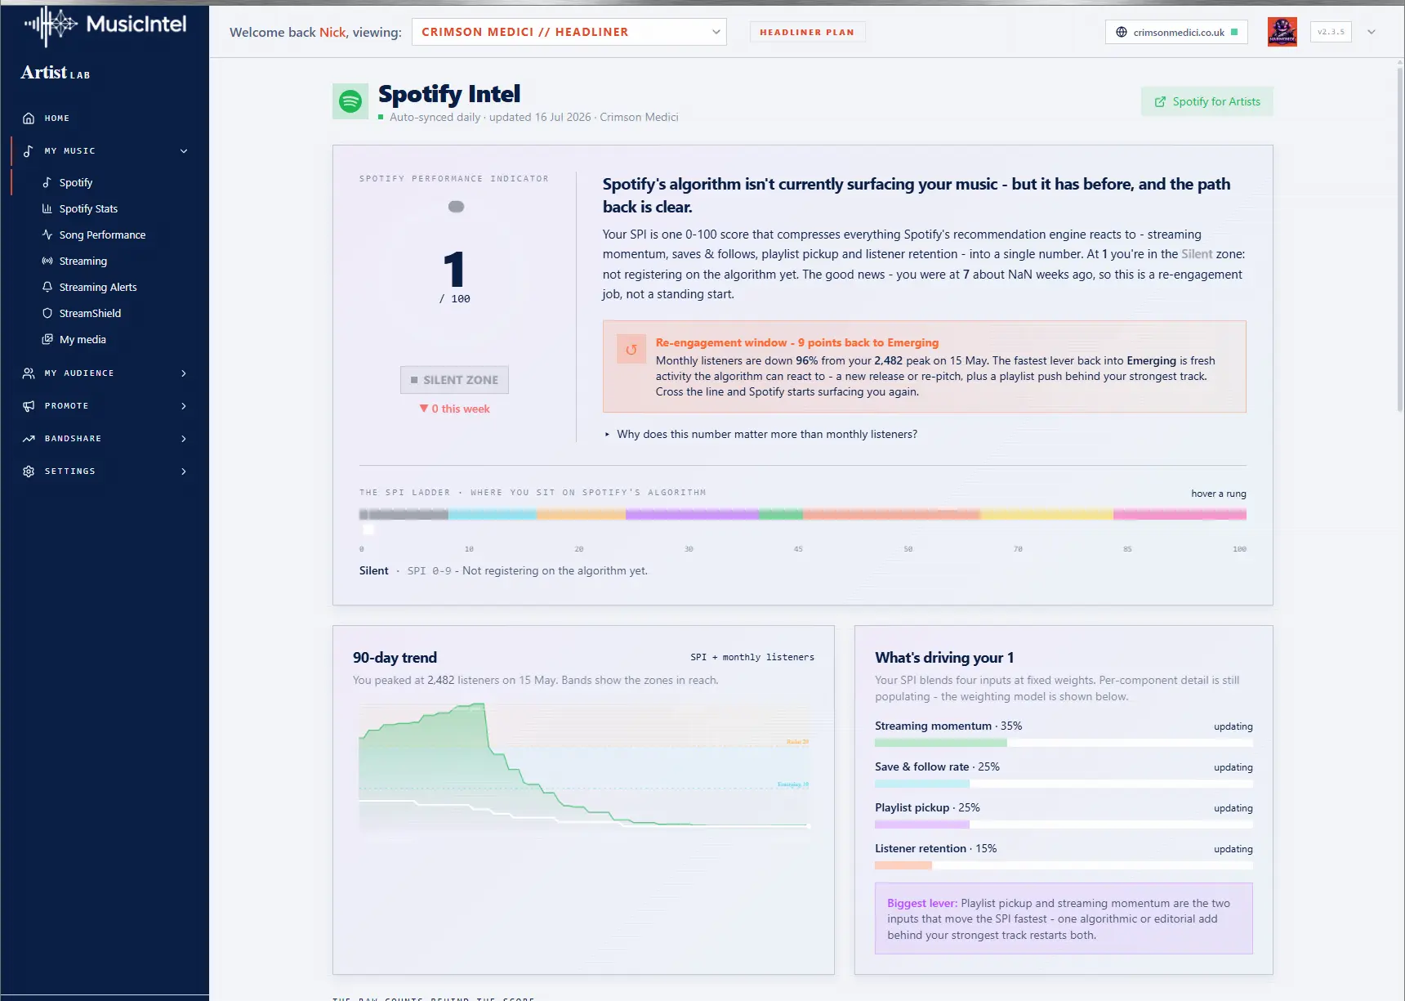The image size is (1405, 1001).
Task: Click the '0 this week' change indicator
Action: point(454,409)
